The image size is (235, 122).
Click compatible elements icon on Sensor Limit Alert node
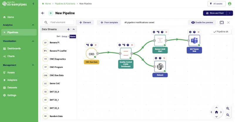tap(158, 32)
